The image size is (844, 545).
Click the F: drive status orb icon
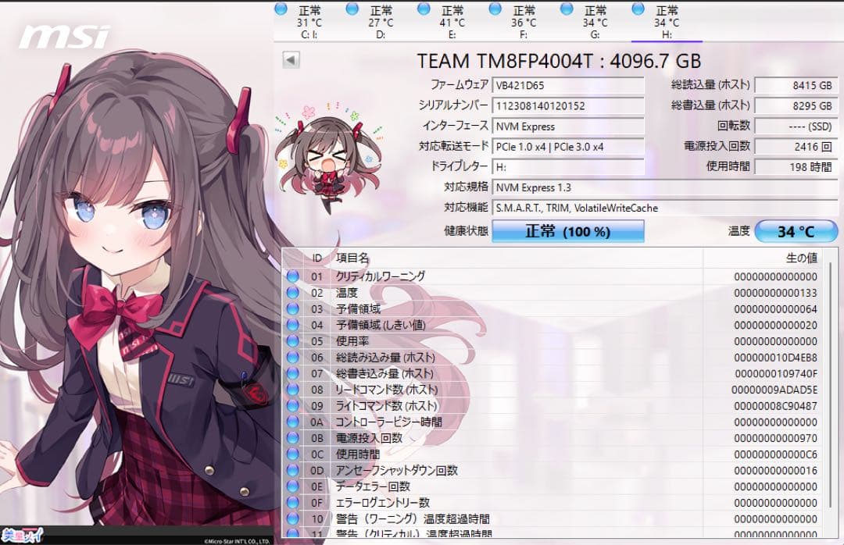coord(495,9)
